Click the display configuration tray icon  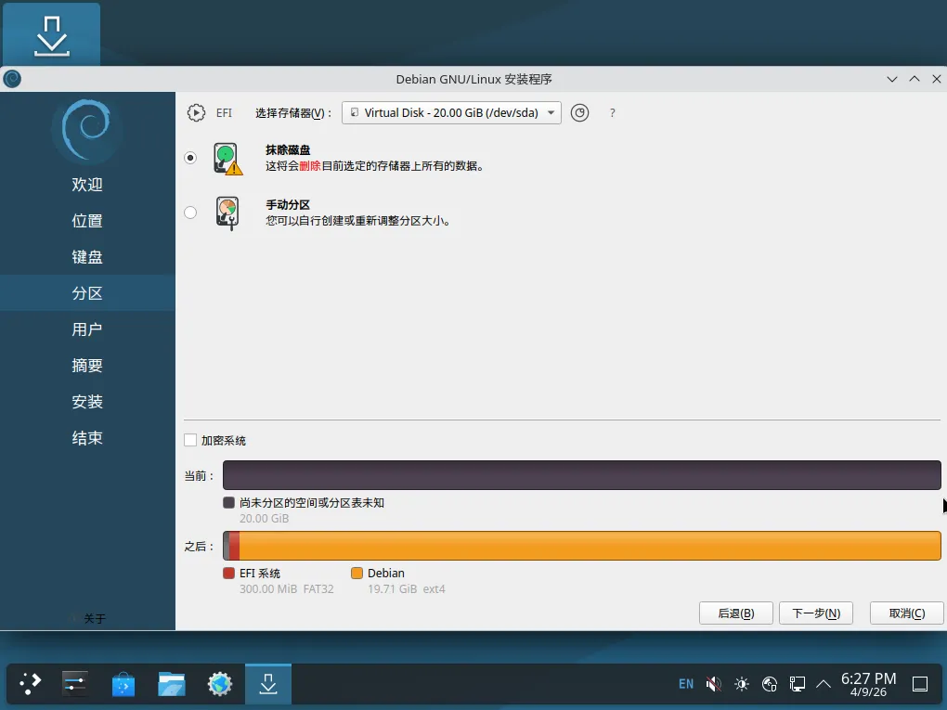click(798, 684)
